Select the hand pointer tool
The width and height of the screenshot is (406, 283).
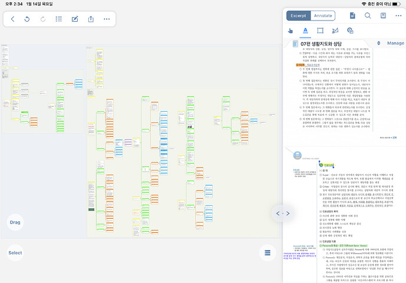point(291,31)
